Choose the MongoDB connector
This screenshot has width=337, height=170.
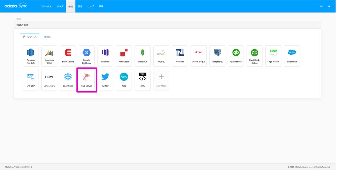coord(143,56)
